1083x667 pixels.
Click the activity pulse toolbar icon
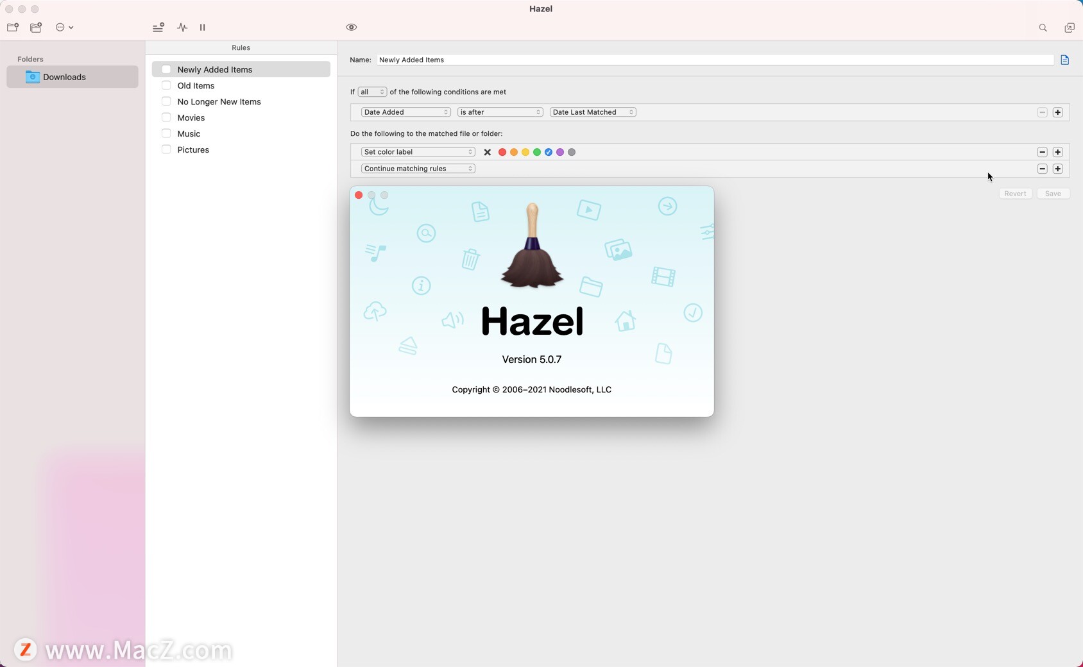click(183, 28)
